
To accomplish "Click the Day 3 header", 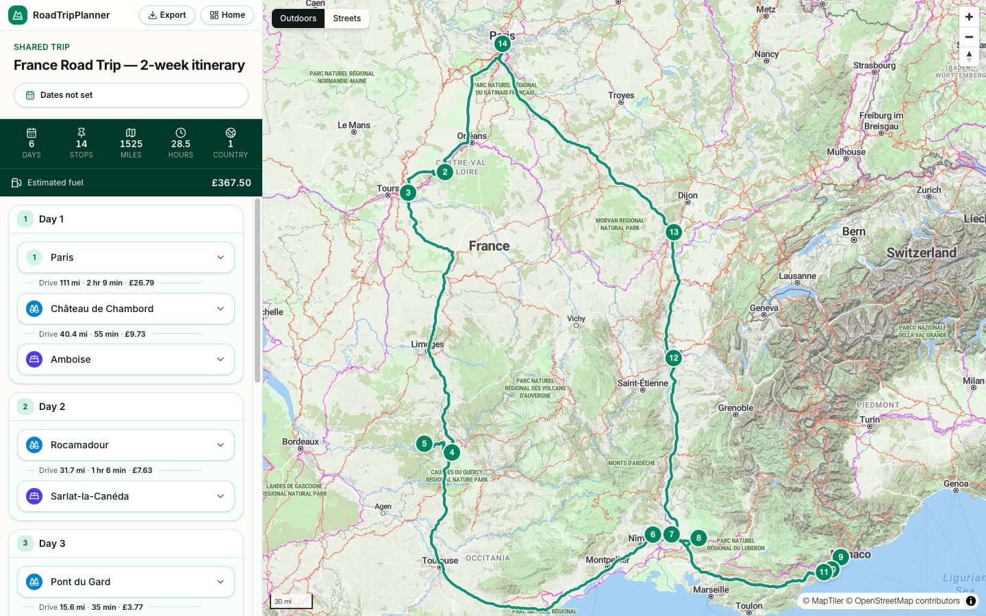I will tap(126, 543).
